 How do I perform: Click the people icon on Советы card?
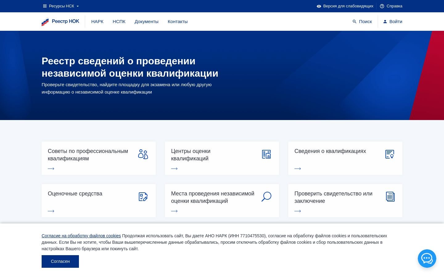pos(143,154)
